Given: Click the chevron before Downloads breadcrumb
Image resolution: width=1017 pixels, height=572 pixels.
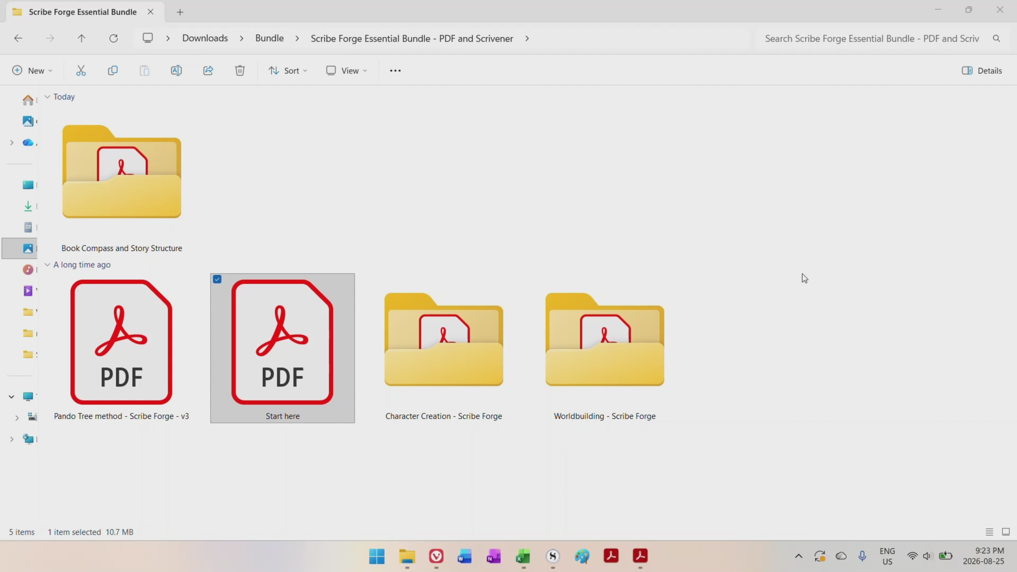Looking at the screenshot, I should (x=168, y=38).
